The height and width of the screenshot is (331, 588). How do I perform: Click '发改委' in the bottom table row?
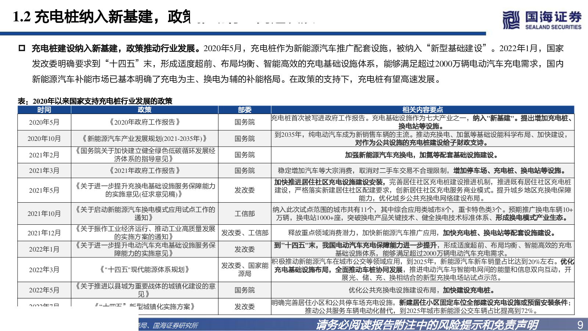(245, 307)
